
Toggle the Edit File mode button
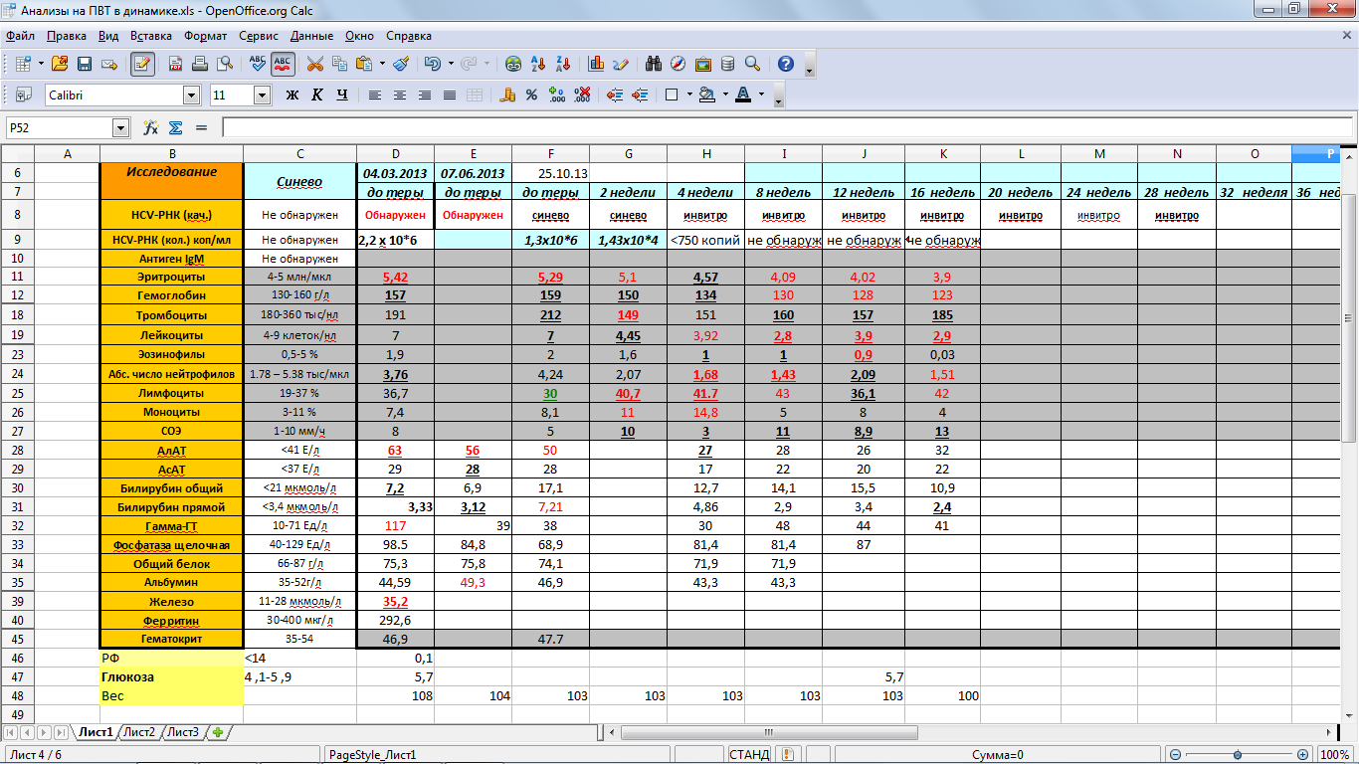click(142, 64)
